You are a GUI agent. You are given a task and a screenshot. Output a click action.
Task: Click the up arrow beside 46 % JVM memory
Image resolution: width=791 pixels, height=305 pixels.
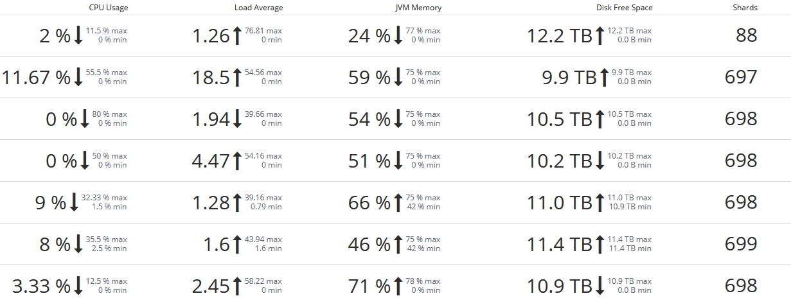pyautogui.click(x=398, y=244)
